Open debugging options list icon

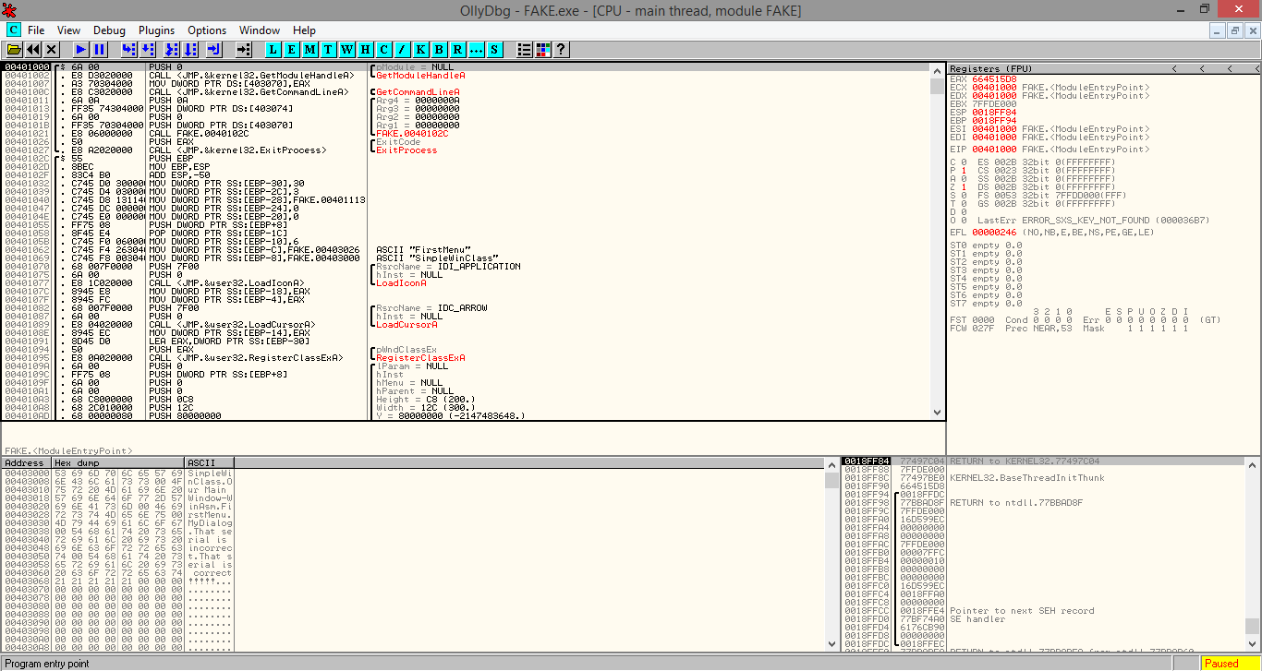[x=525, y=49]
